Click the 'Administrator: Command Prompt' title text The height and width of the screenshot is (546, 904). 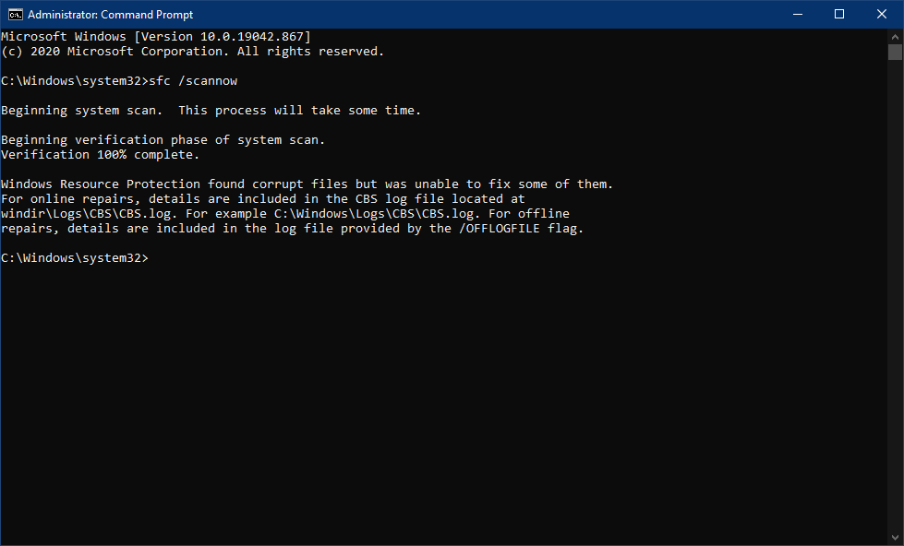pos(110,15)
